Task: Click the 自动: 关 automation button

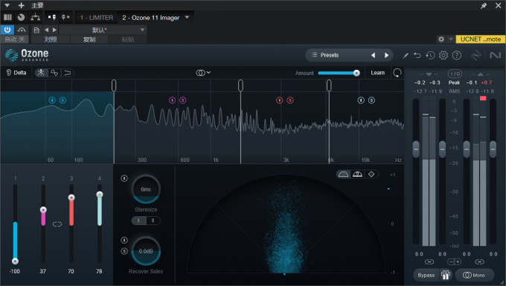Action: pos(15,39)
